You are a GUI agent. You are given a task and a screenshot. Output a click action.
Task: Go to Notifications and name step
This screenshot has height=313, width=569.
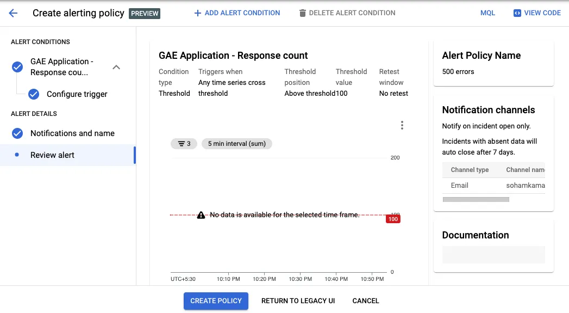point(72,133)
